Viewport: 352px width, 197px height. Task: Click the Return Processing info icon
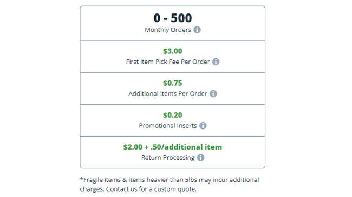pos(201,158)
